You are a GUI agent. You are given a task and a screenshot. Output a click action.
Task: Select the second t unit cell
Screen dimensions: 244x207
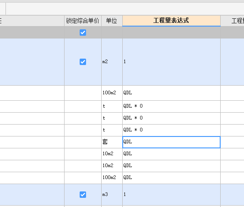(112, 118)
